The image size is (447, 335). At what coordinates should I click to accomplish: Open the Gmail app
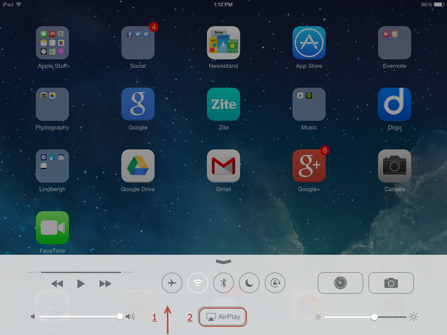tap(223, 166)
